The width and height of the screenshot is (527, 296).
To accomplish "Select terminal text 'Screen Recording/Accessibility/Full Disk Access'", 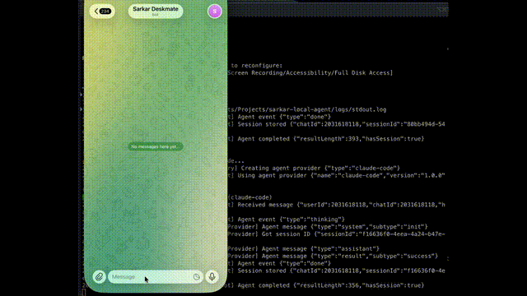I will coord(310,73).
